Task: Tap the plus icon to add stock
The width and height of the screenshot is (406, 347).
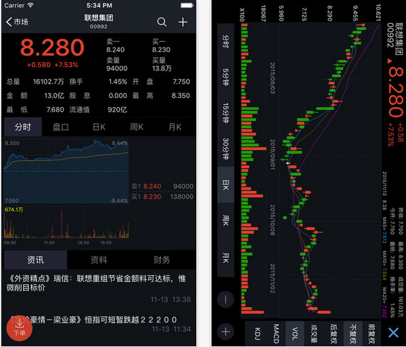Action: click(183, 22)
